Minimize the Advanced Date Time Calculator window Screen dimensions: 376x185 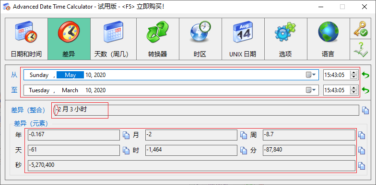[321, 7]
